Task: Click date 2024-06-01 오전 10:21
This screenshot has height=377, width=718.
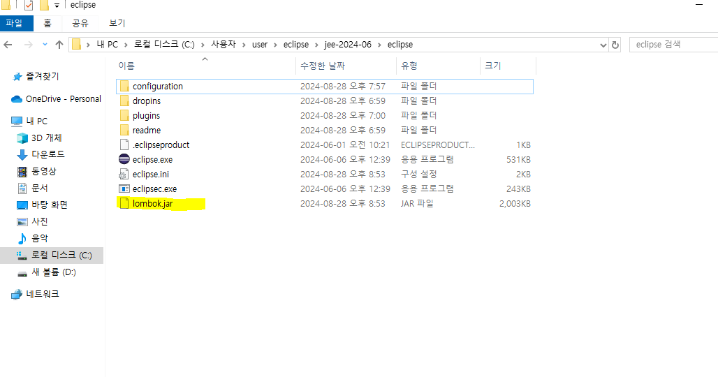Action: 345,145
